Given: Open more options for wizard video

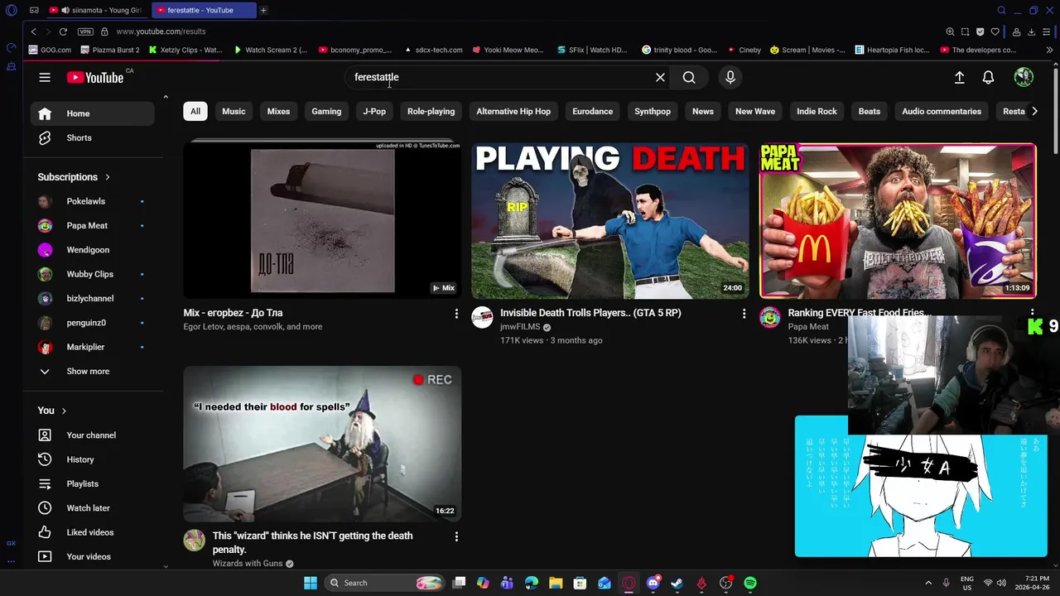Looking at the screenshot, I should [456, 536].
